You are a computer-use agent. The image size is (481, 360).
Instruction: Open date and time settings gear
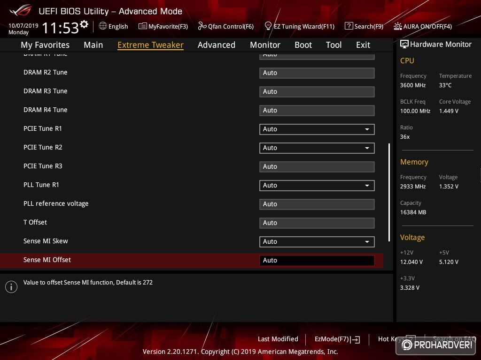[x=84, y=24]
